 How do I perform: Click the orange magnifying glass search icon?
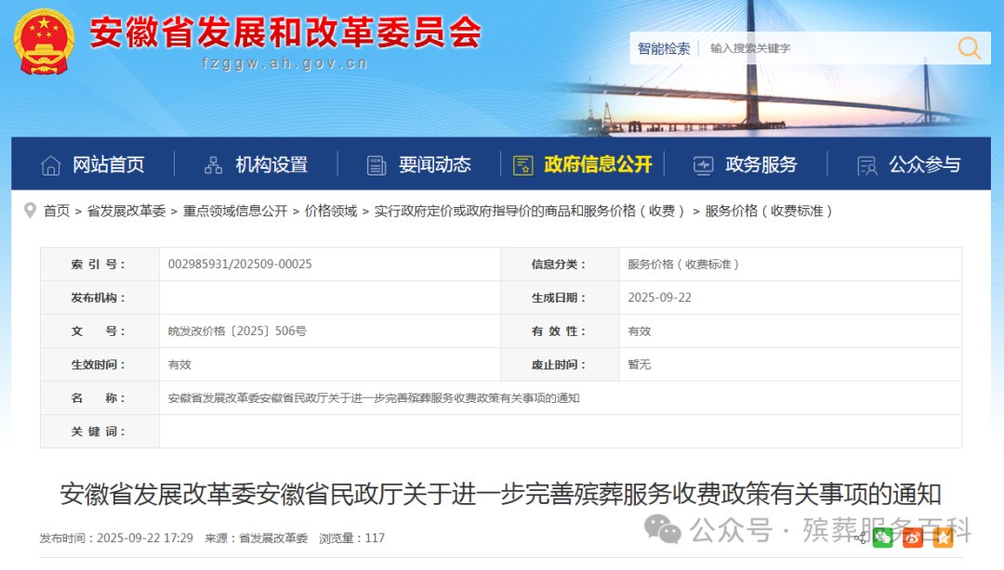coord(968,47)
